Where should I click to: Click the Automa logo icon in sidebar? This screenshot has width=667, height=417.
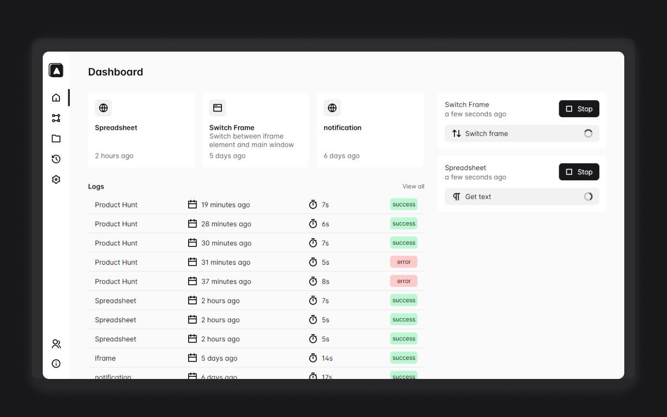pos(56,70)
